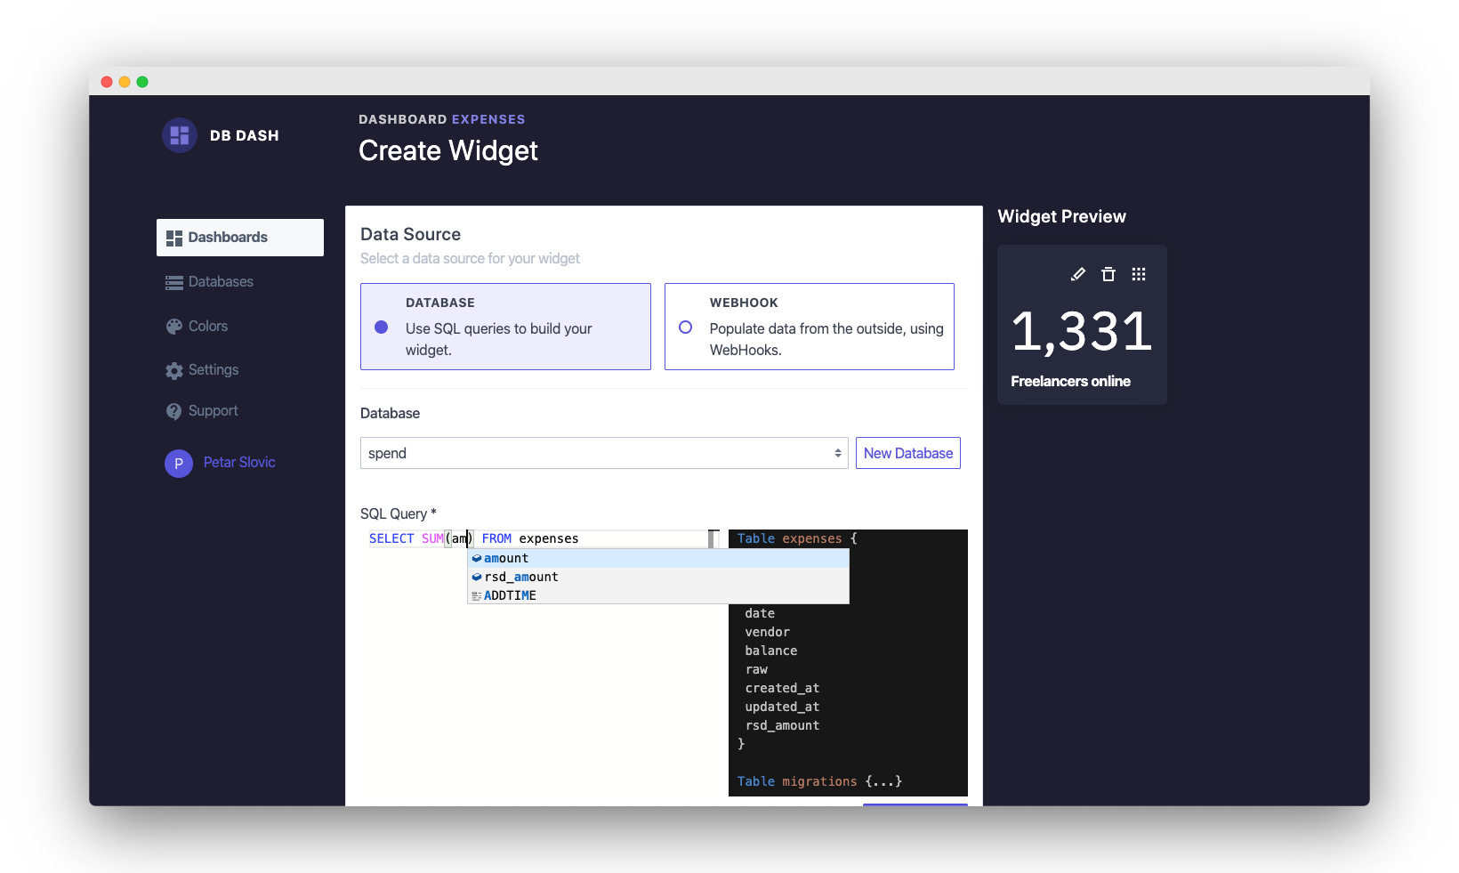Open the Dashboards menu item

pyautogui.click(x=240, y=238)
